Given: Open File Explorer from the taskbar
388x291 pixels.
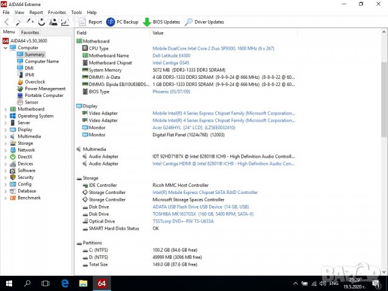Looking at the screenshot, I should [x=84, y=283].
